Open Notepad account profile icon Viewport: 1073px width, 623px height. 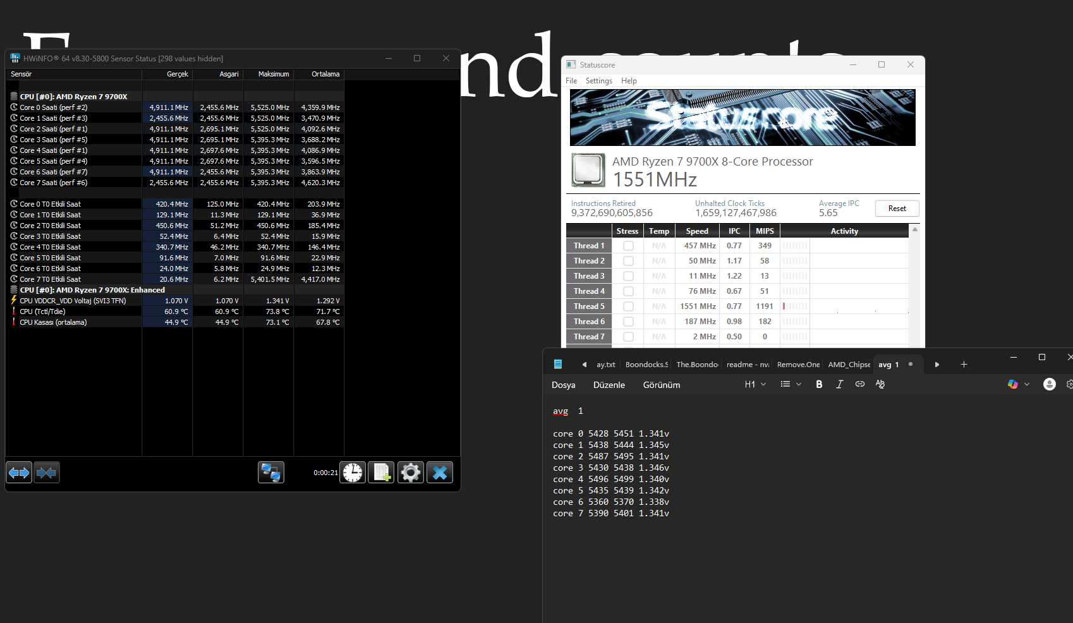[1050, 384]
